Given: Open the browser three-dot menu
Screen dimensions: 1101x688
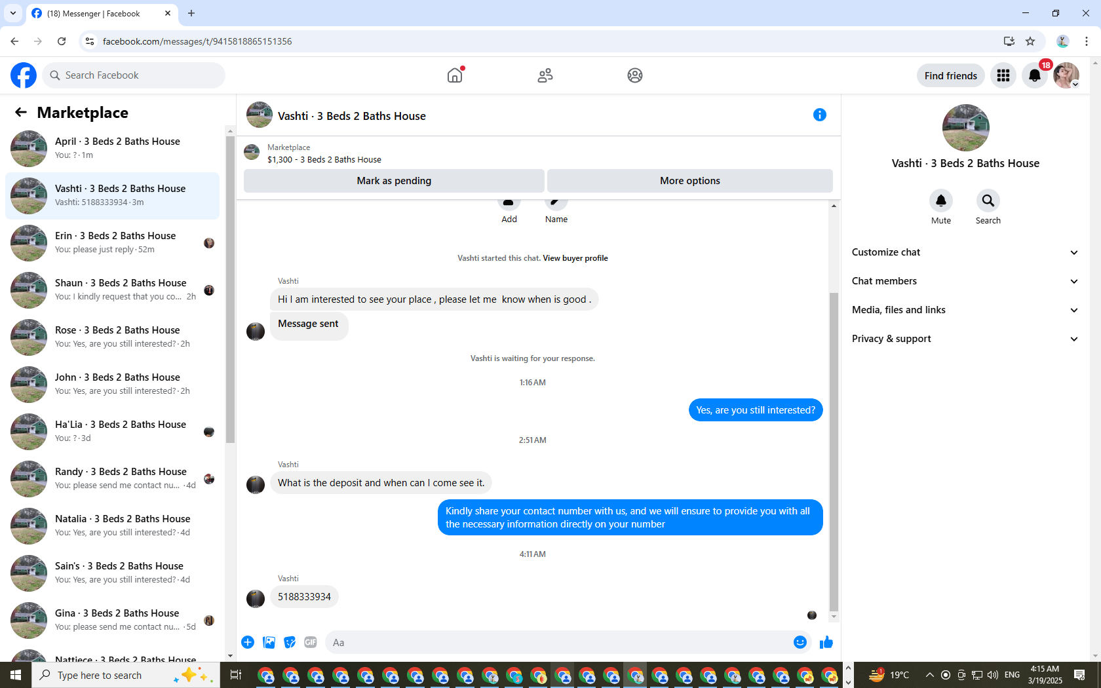Looking at the screenshot, I should tap(1087, 41).
